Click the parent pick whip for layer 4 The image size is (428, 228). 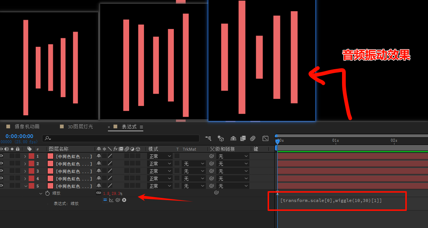[x=211, y=179]
